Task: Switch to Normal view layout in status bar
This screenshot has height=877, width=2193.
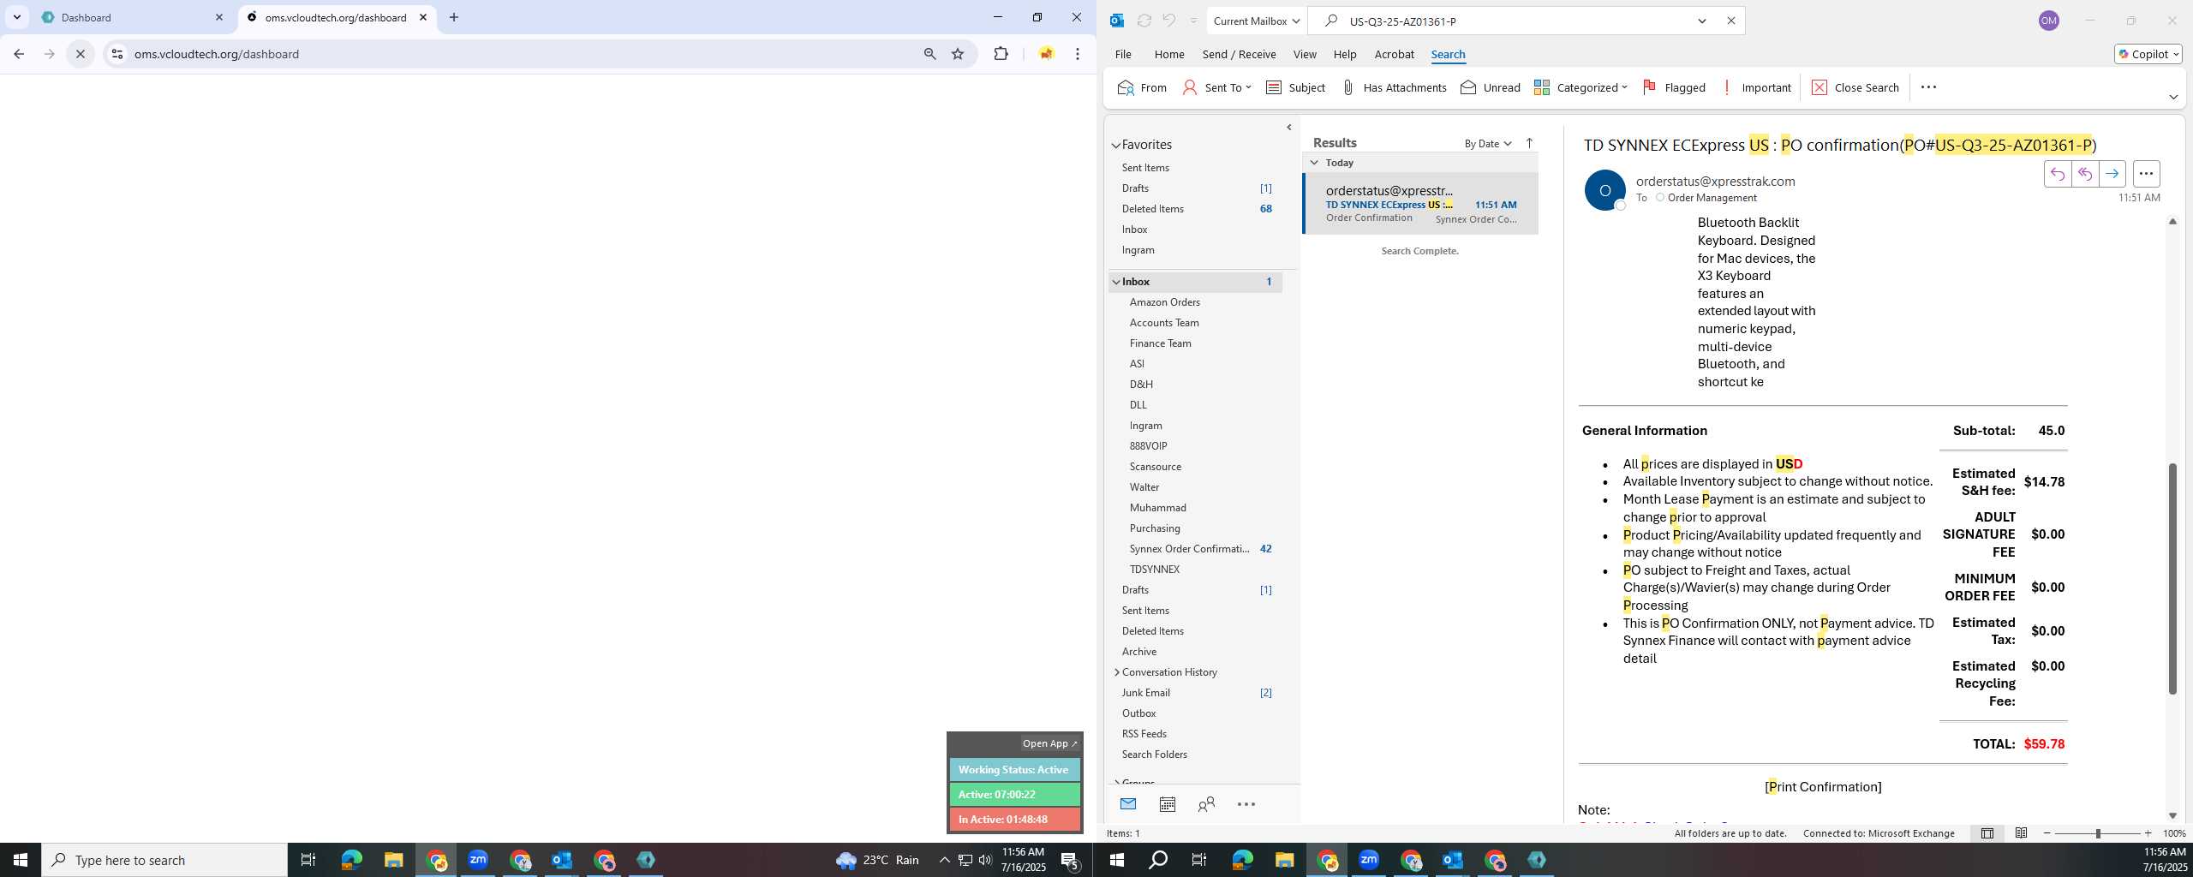Action: point(1987,833)
